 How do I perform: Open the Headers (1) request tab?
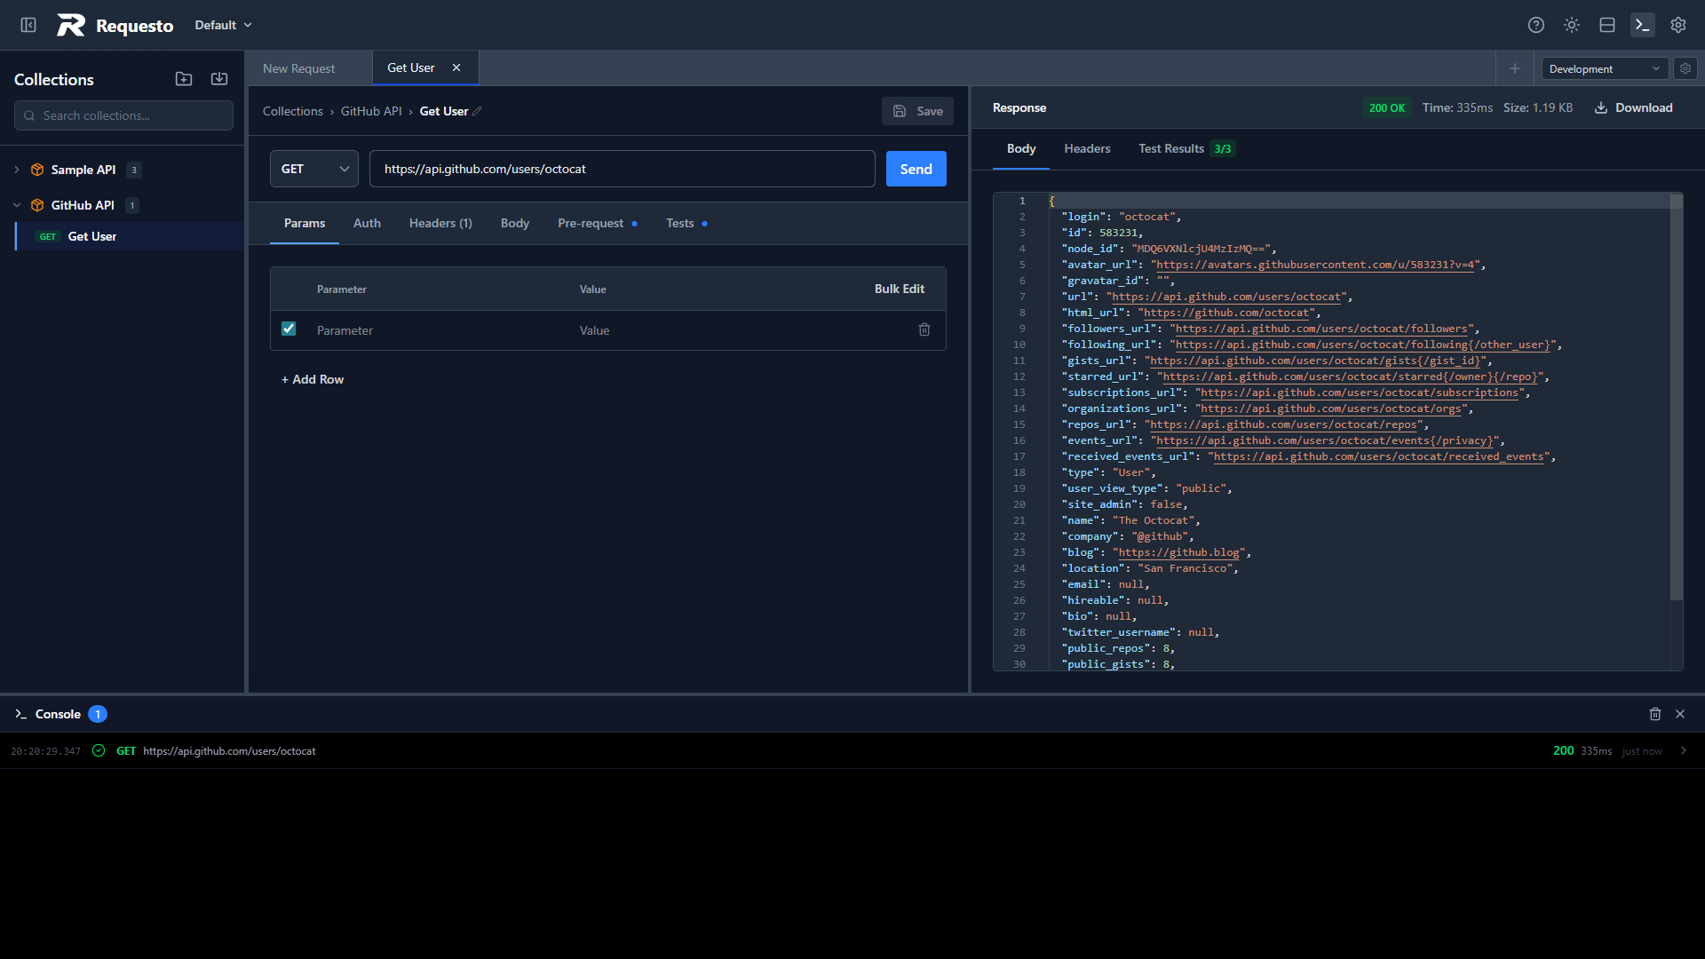[440, 223]
